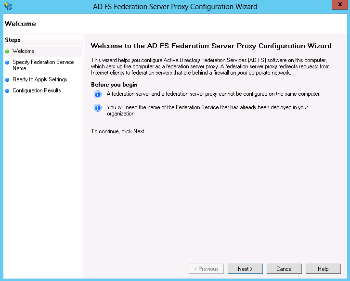350x281 pixels.
Task: Click the blue bullet beside Configuration Results
Action: (7, 91)
